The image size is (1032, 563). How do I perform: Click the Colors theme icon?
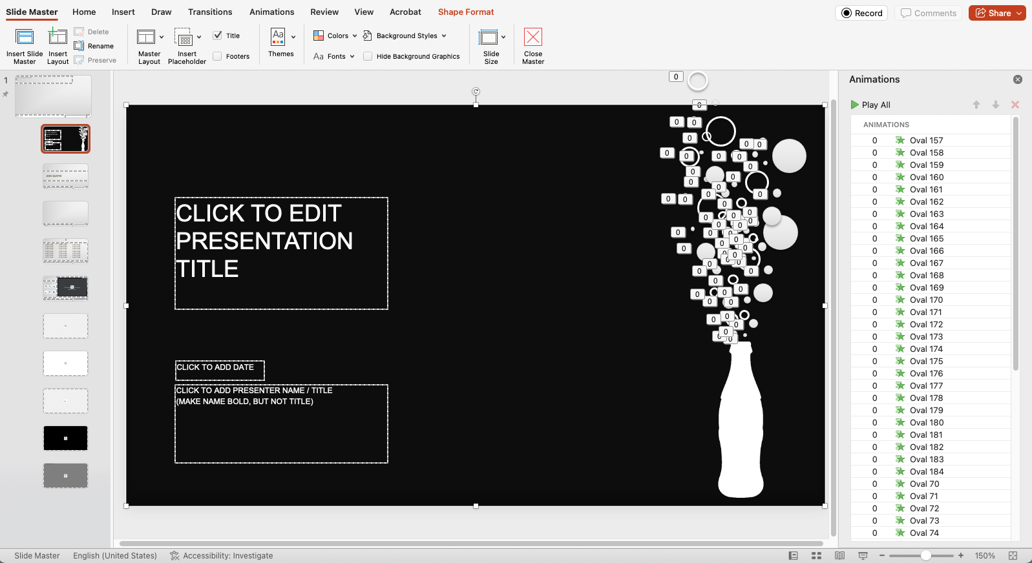click(319, 36)
